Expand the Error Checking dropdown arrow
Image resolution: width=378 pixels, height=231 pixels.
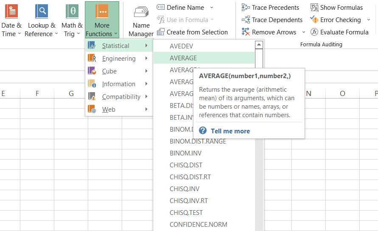[x=368, y=20]
